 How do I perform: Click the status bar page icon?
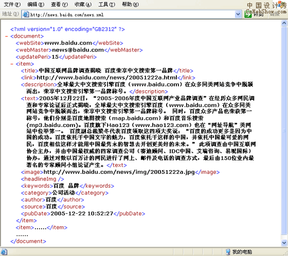4,252
